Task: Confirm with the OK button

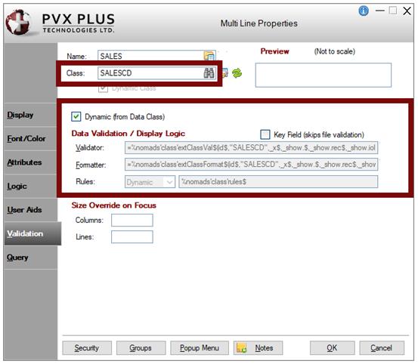Action: (332, 347)
